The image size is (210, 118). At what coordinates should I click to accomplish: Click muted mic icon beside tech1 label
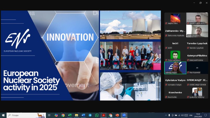pos(166,48)
